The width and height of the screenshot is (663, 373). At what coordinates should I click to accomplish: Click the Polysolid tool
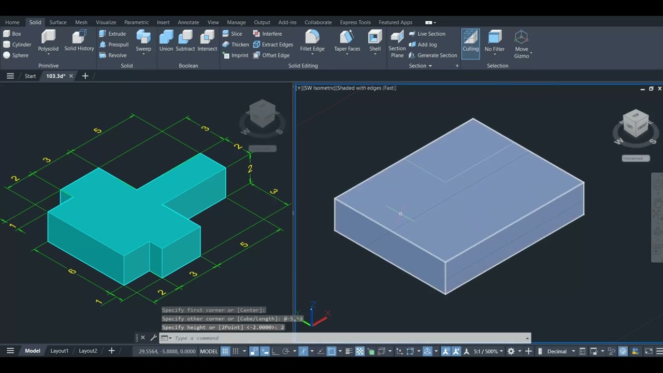[48, 41]
